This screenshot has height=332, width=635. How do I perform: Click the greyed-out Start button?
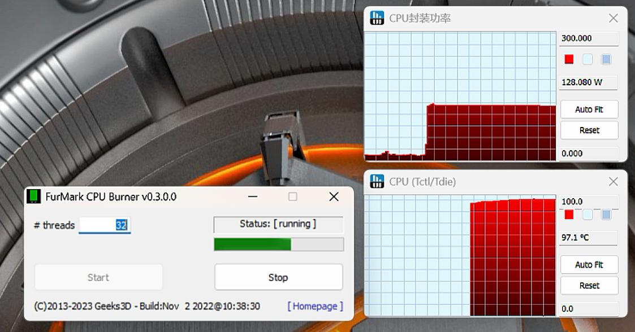(x=98, y=277)
